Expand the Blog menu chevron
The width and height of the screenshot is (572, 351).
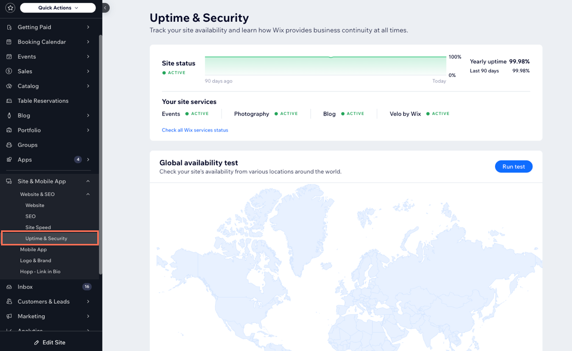tap(88, 115)
